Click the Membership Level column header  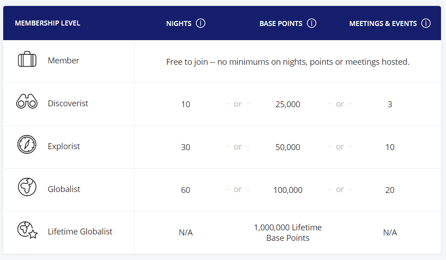(x=47, y=23)
